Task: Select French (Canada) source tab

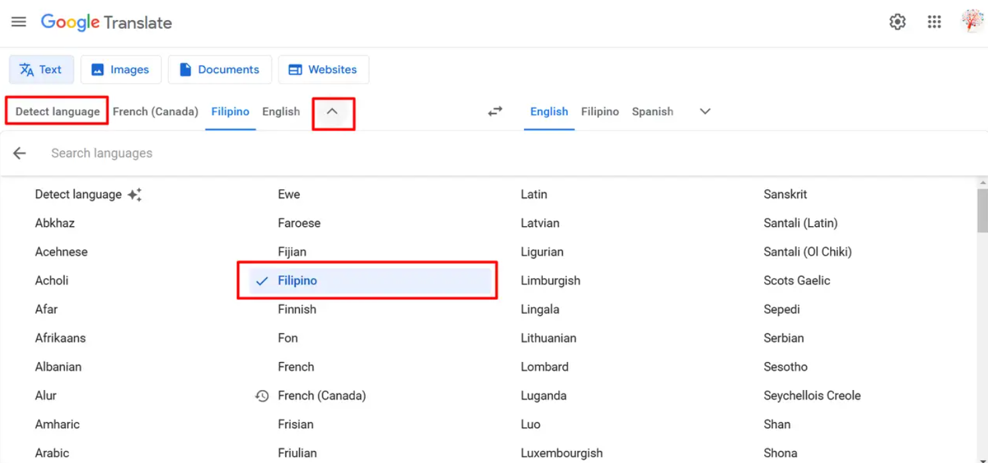Action: (155, 112)
